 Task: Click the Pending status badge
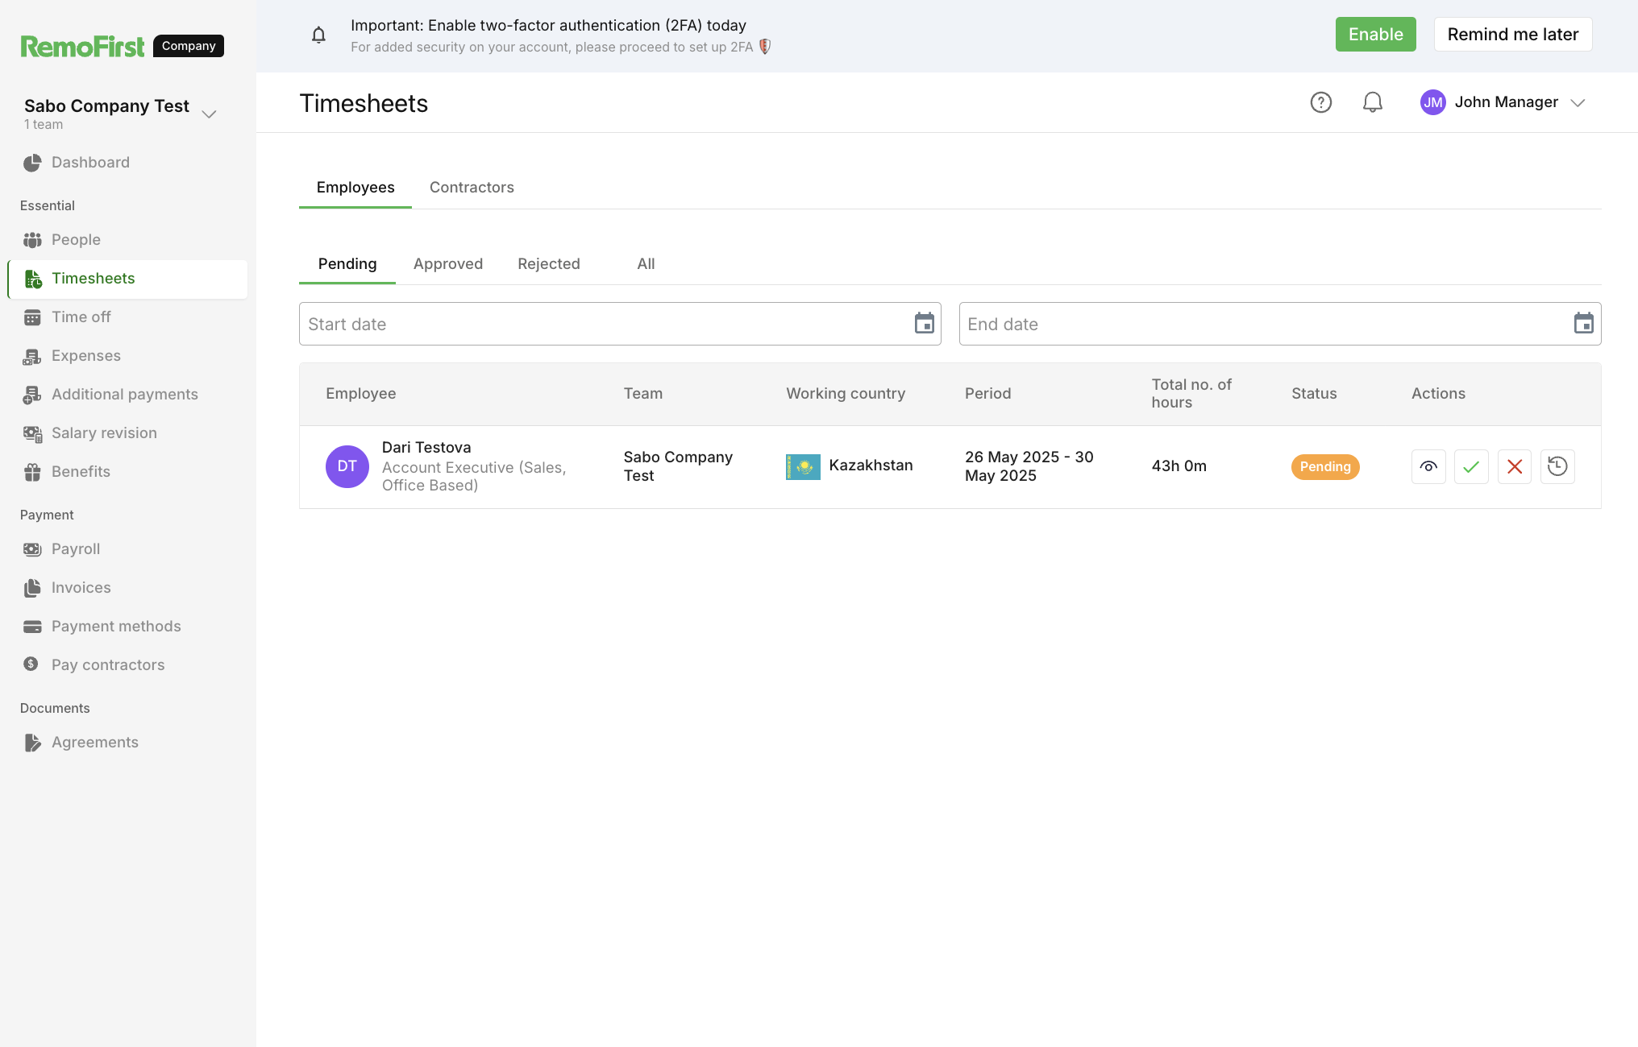1324,467
